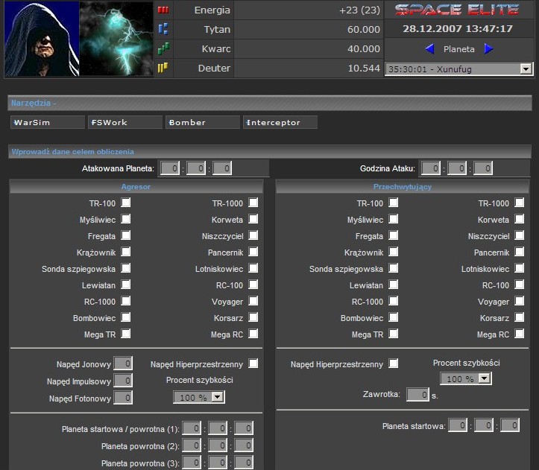Click the Zawrotka seconds input field

click(x=417, y=394)
